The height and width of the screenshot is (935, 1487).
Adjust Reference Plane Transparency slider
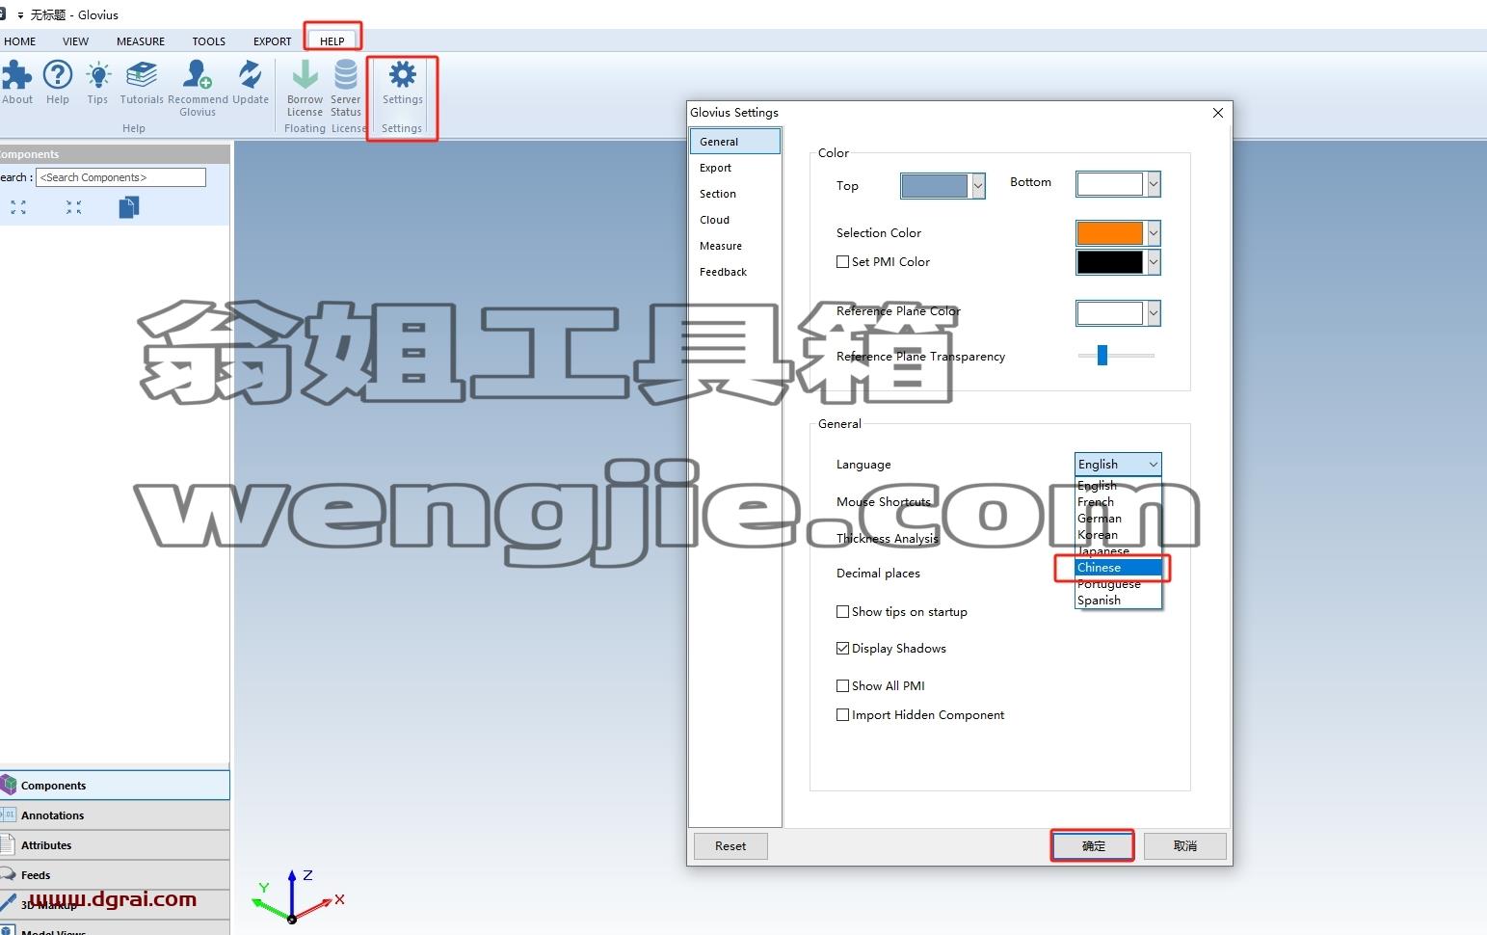[1102, 356]
